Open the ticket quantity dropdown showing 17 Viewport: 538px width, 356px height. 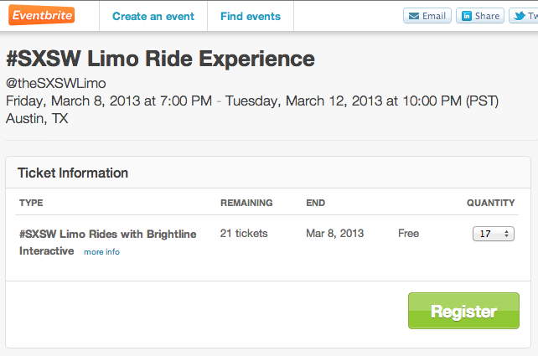click(494, 234)
